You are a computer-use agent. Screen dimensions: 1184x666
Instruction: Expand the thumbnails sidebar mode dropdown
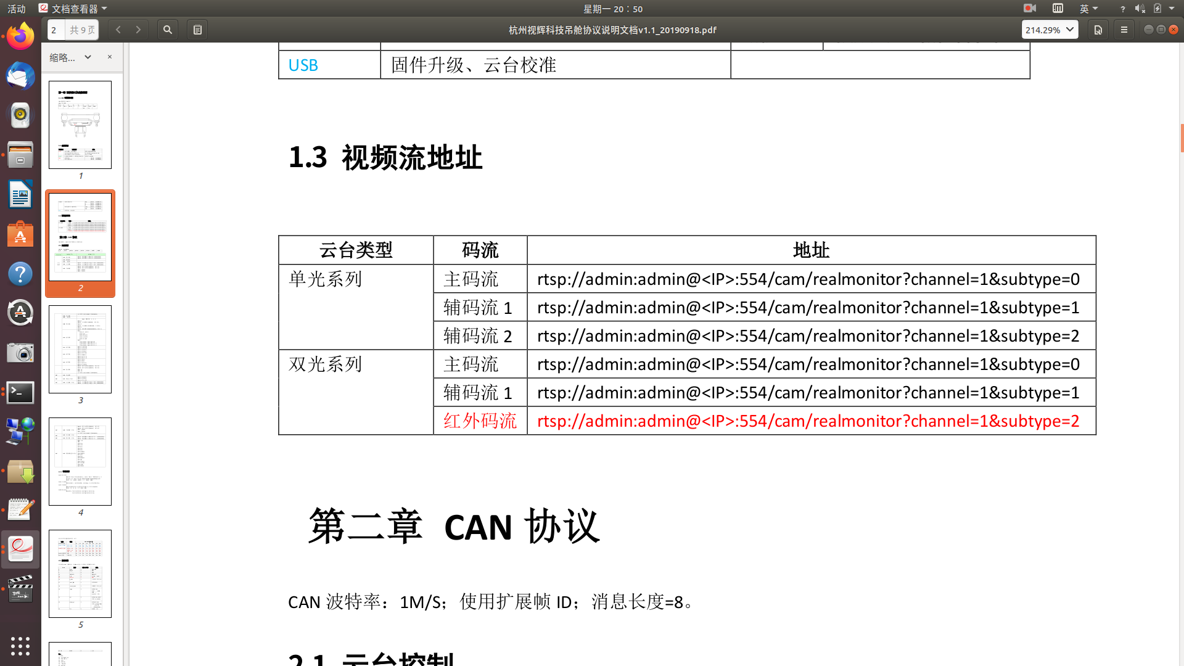pos(88,57)
